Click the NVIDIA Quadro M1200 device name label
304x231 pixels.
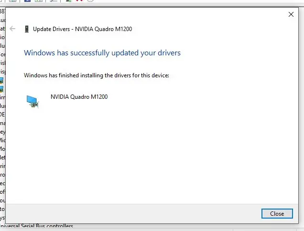79,96
